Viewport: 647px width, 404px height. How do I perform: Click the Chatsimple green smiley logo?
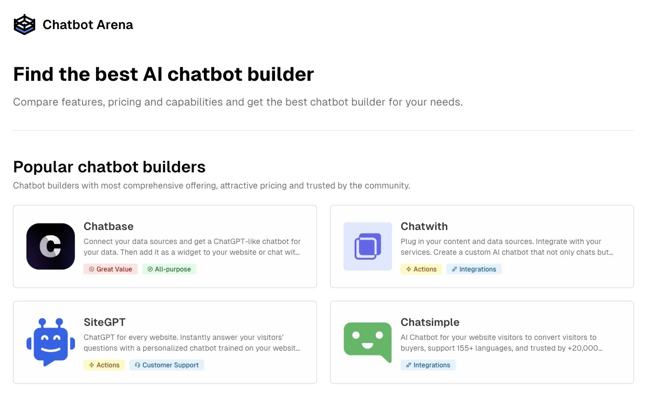click(x=368, y=342)
